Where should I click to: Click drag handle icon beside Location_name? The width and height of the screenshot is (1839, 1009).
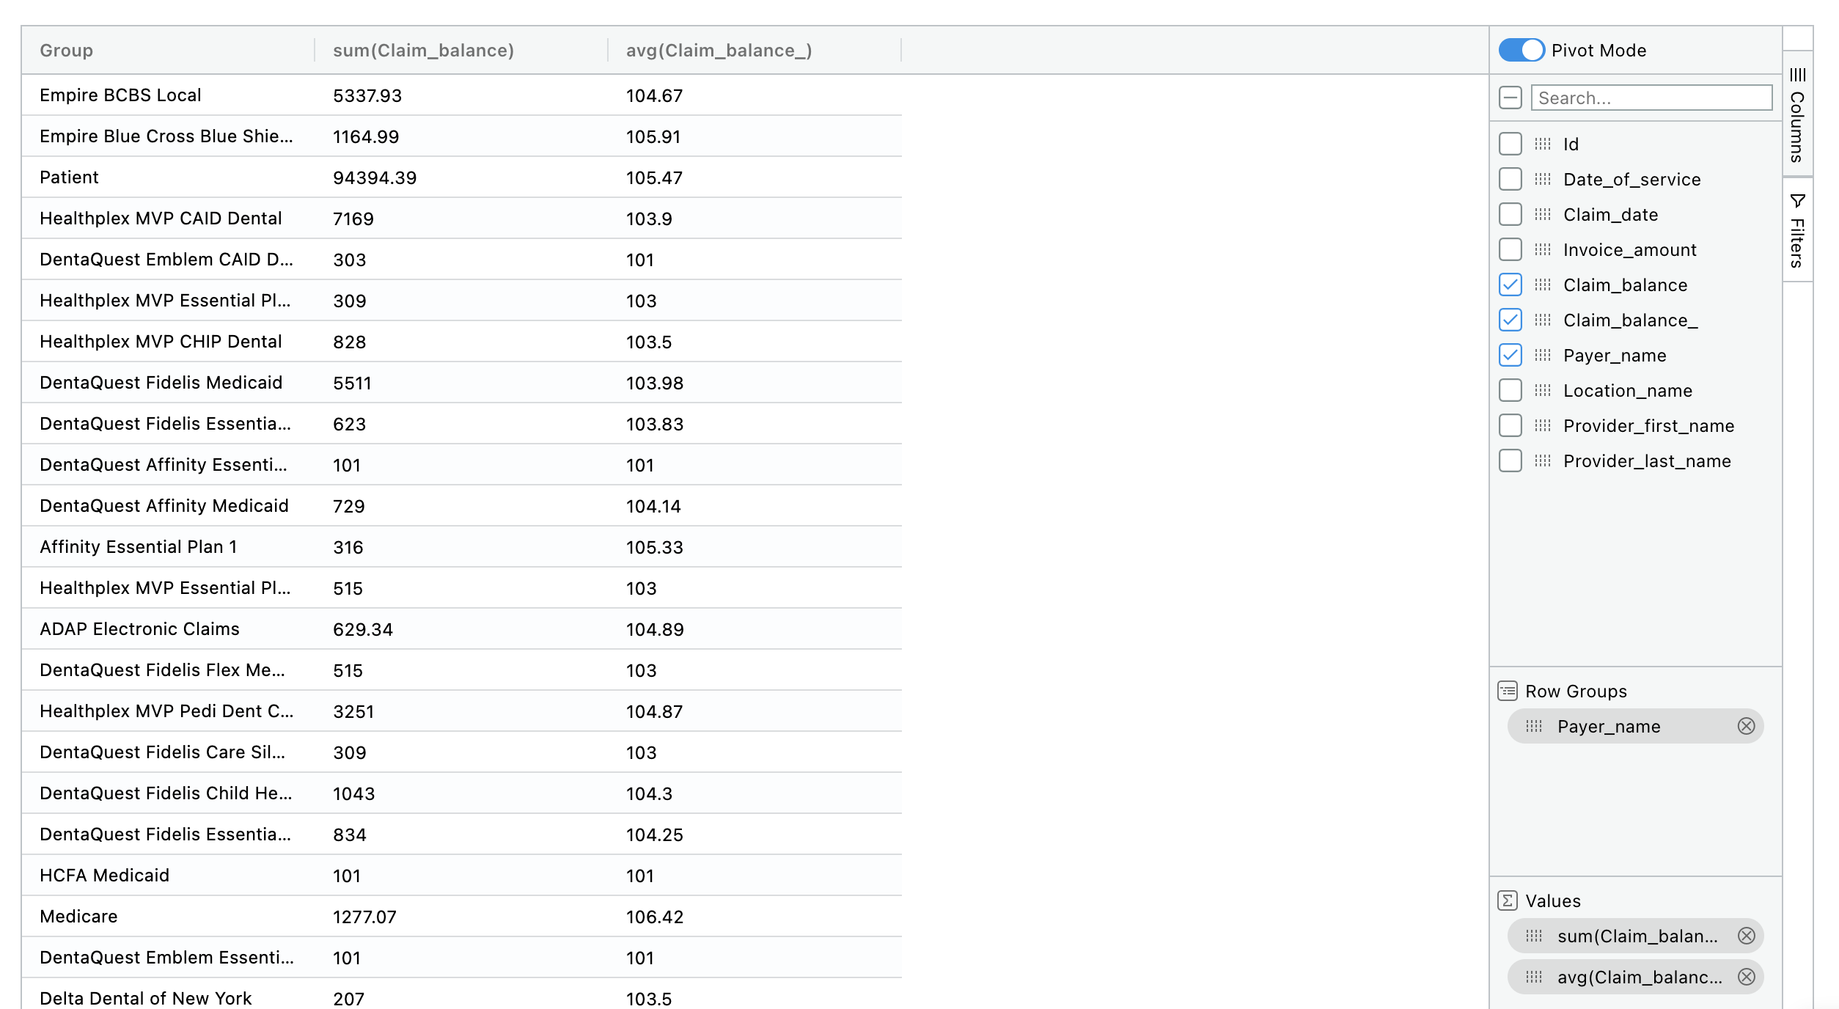(x=1543, y=390)
